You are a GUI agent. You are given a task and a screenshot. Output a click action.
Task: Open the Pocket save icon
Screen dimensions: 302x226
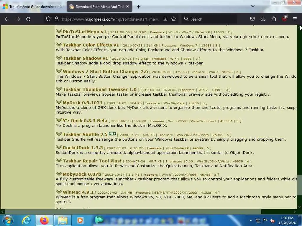coord(252,19)
